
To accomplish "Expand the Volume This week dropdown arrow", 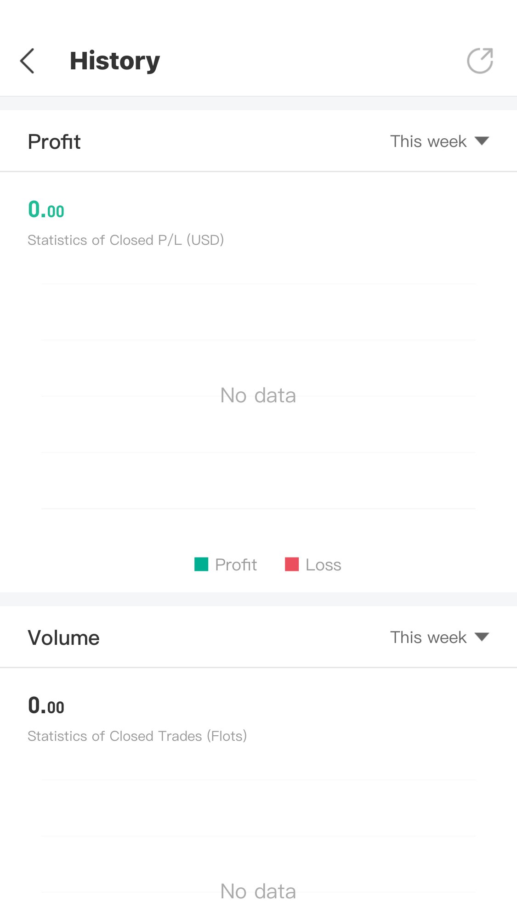I will pyautogui.click(x=482, y=637).
